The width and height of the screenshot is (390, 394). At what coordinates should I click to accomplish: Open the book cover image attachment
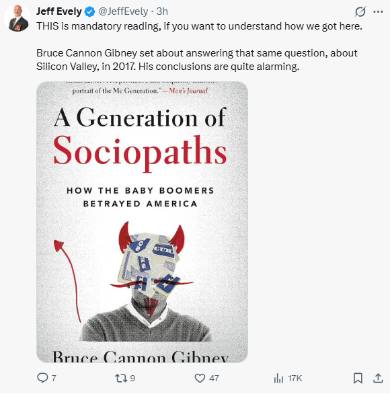pyautogui.click(x=143, y=222)
